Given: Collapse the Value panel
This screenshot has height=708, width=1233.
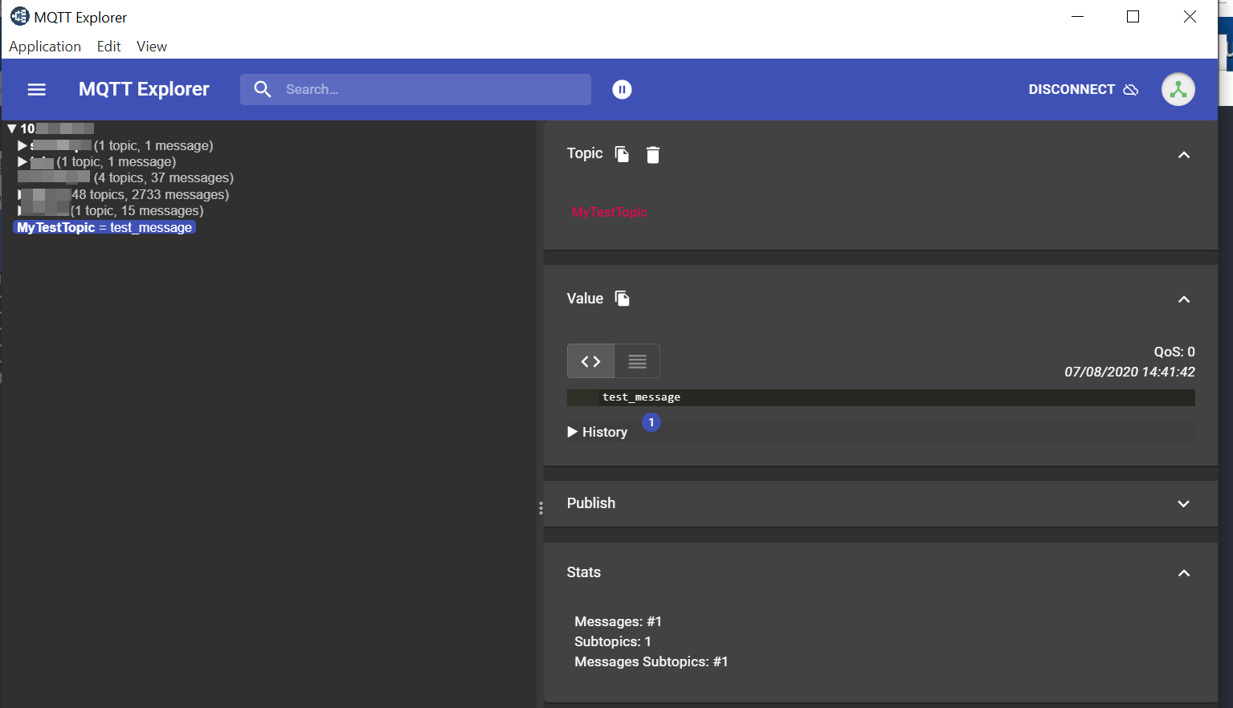Looking at the screenshot, I should 1183,299.
